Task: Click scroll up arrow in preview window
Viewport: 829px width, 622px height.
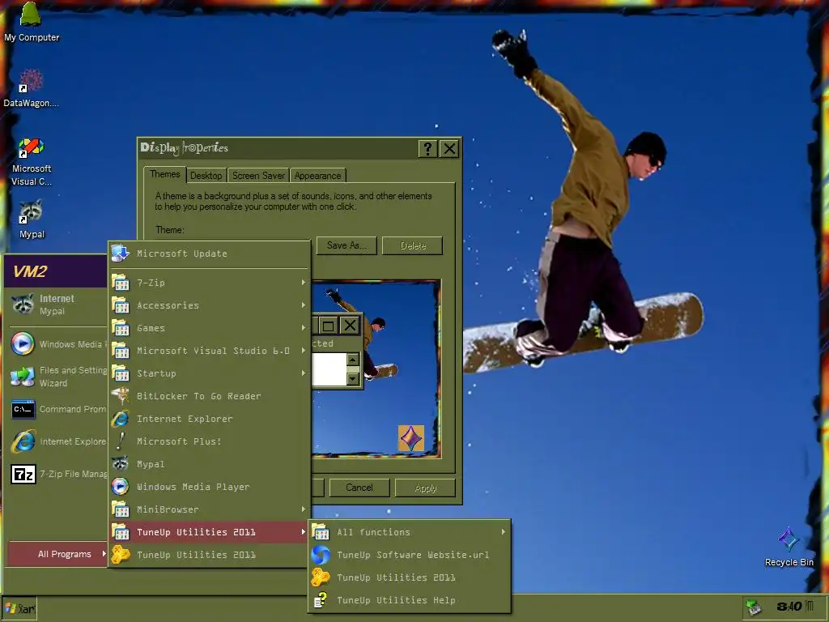Action: point(353,360)
